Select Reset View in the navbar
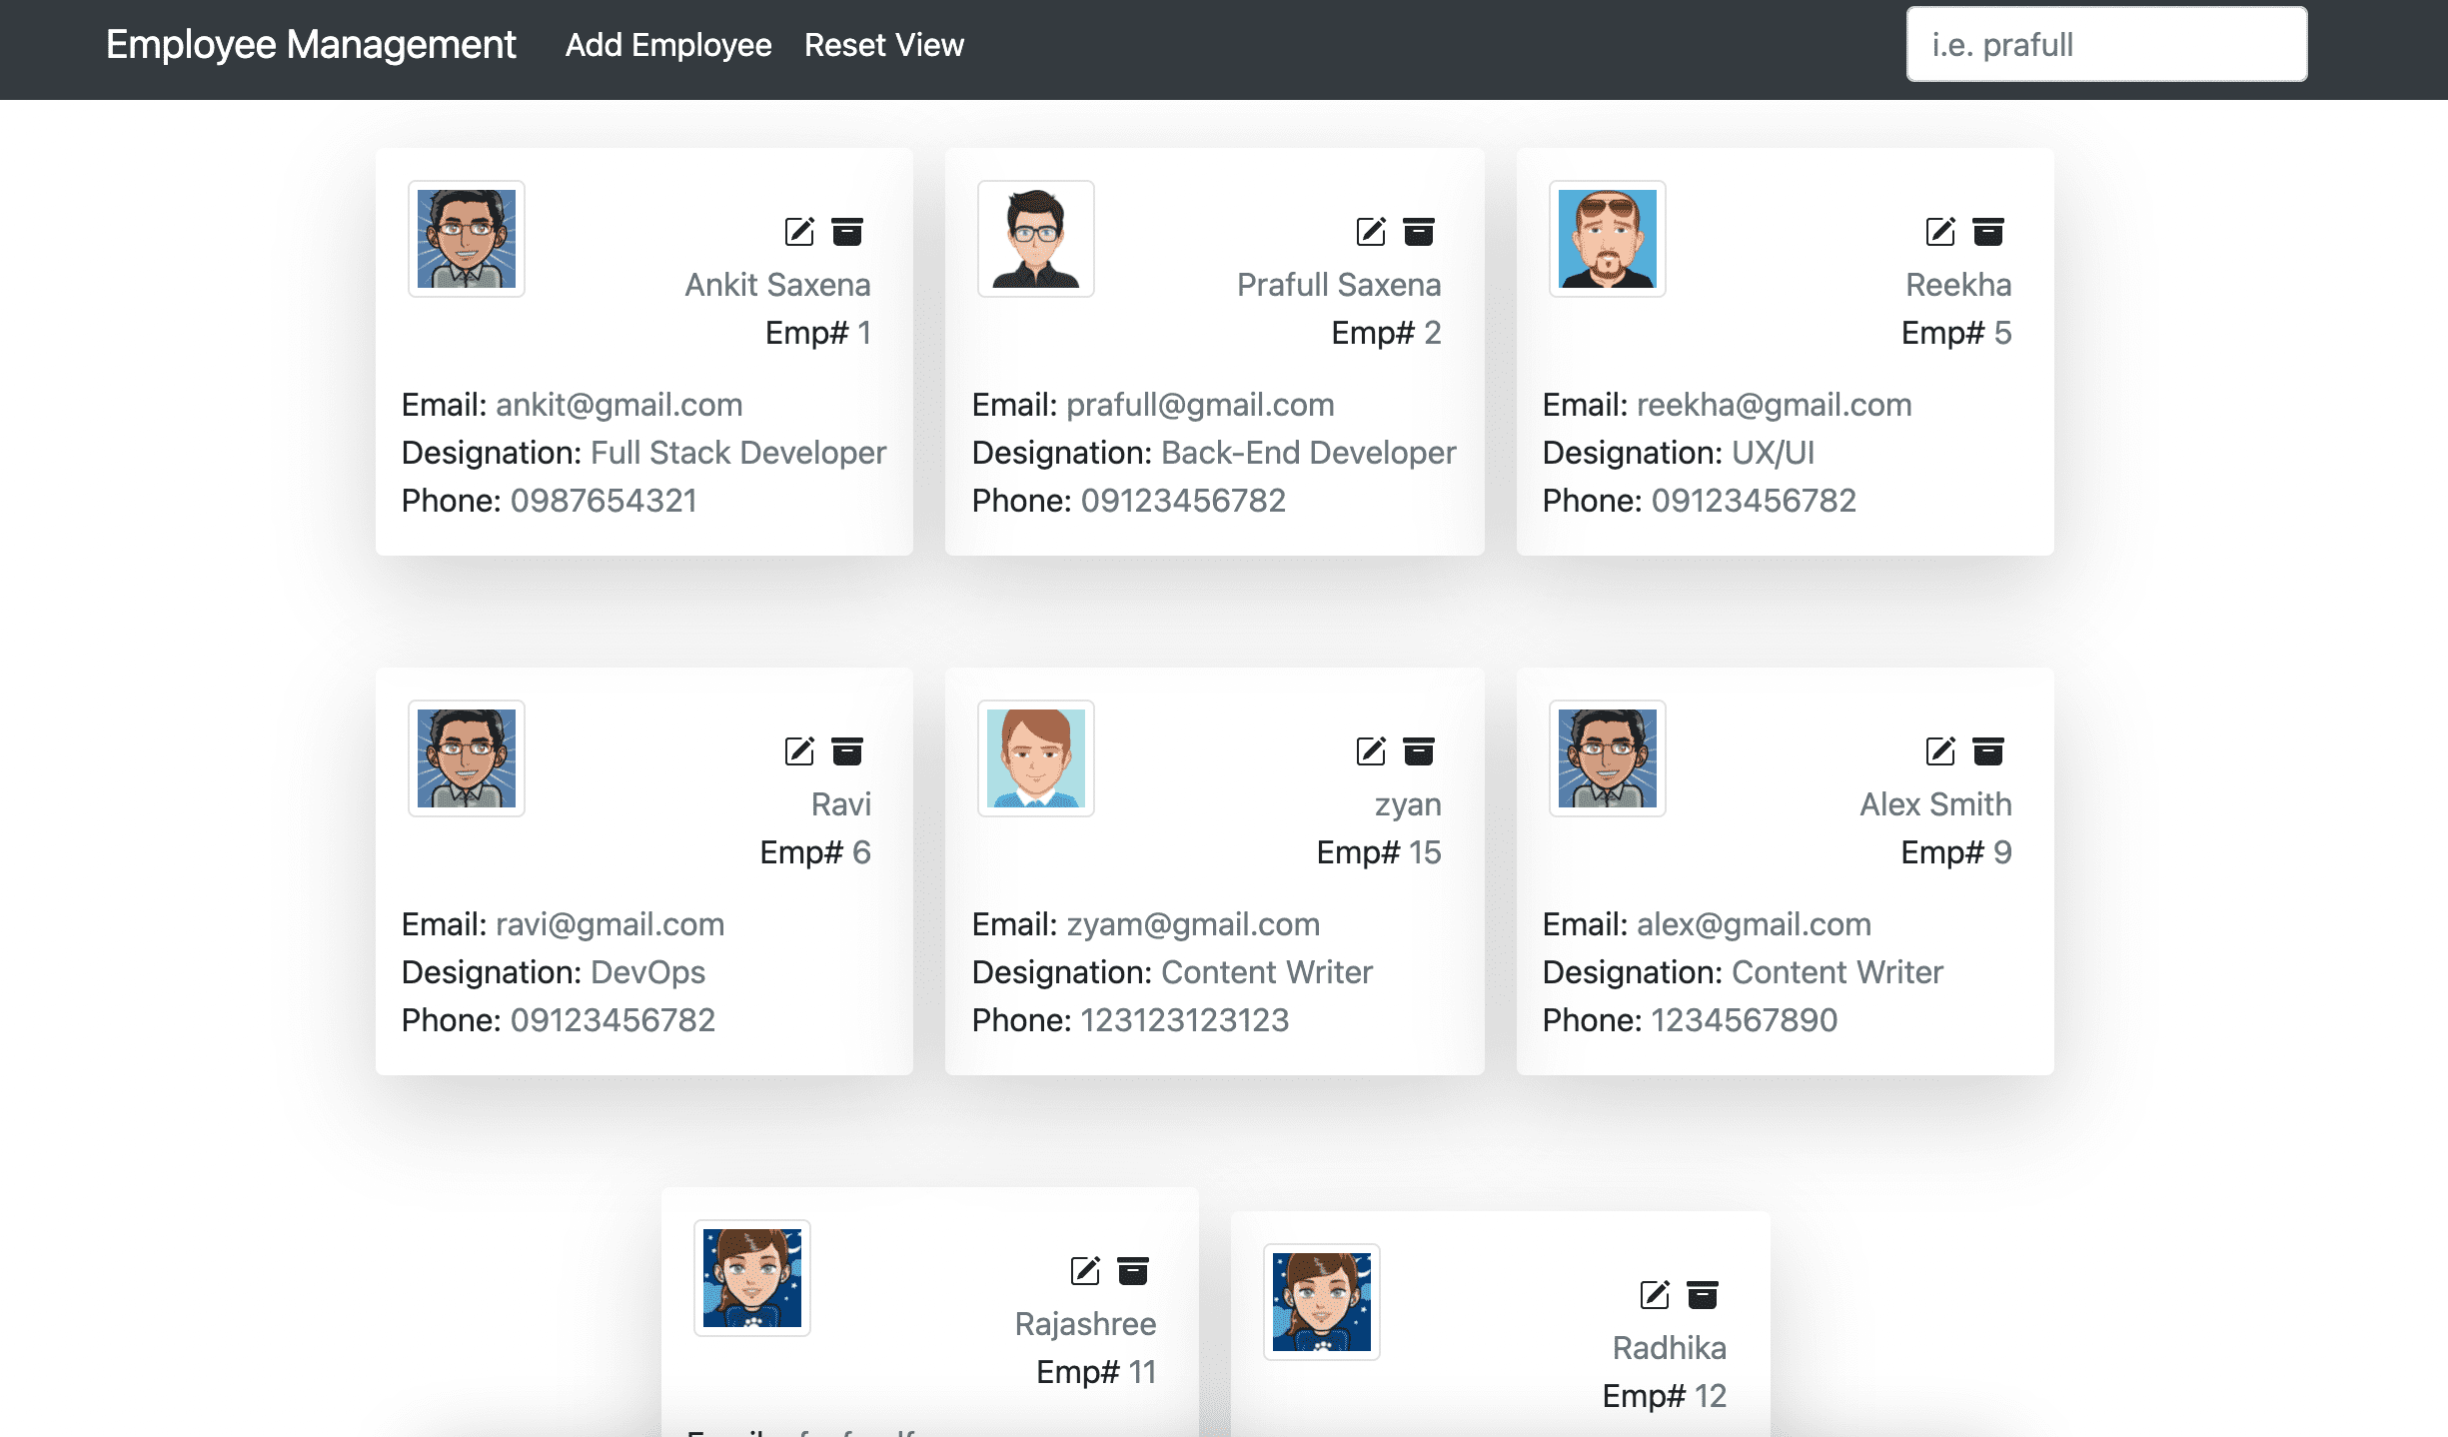This screenshot has width=2448, height=1437. point(883,45)
